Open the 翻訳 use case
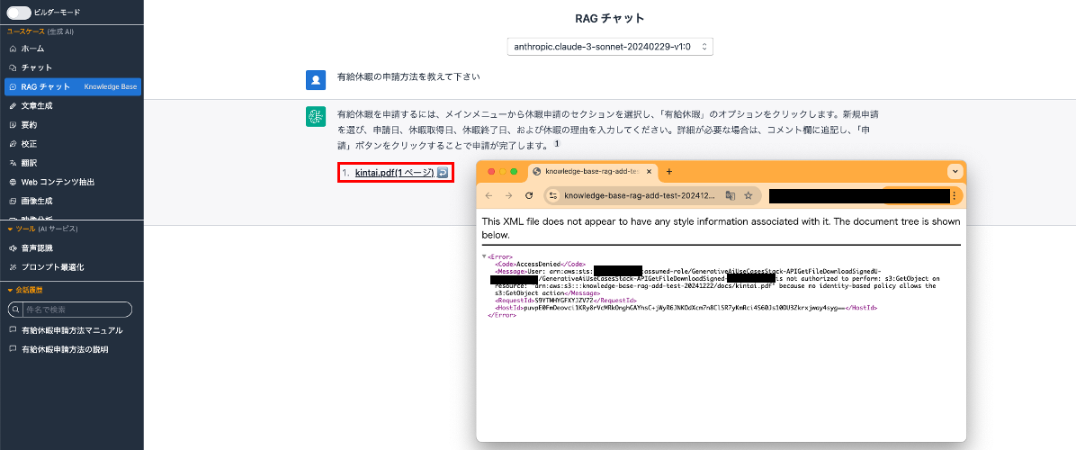Screen dimensions: 1076x450 click(71, 163)
